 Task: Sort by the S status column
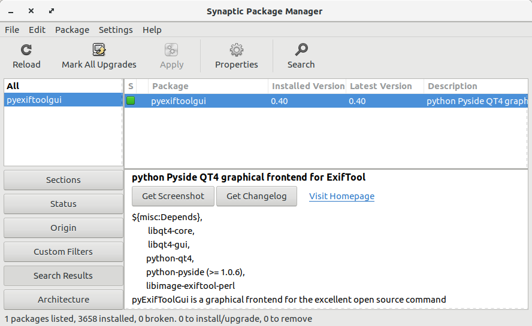click(x=131, y=86)
